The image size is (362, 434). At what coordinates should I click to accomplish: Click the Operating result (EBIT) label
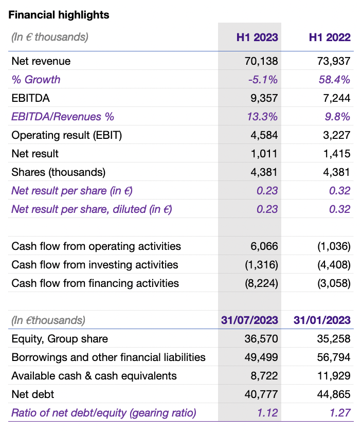click(67, 135)
